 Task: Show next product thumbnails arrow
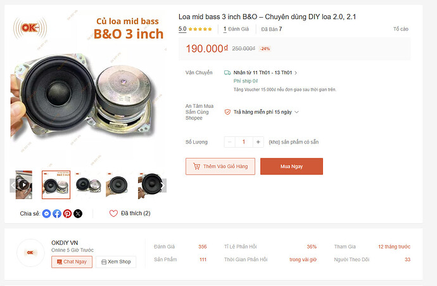[x=163, y=185]
